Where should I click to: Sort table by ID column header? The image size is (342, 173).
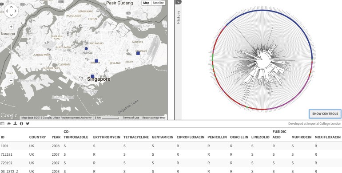[x=2, y=137]
